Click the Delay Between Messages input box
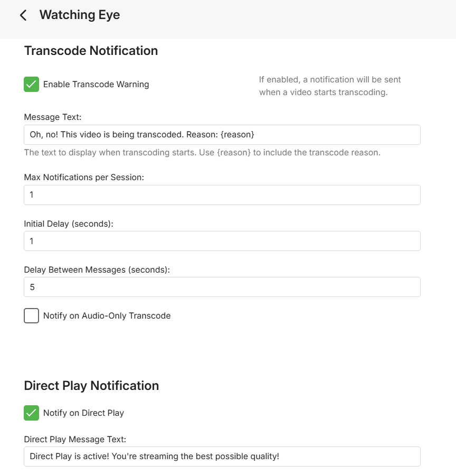Screen dimensions: 456x475 (222, 287)
